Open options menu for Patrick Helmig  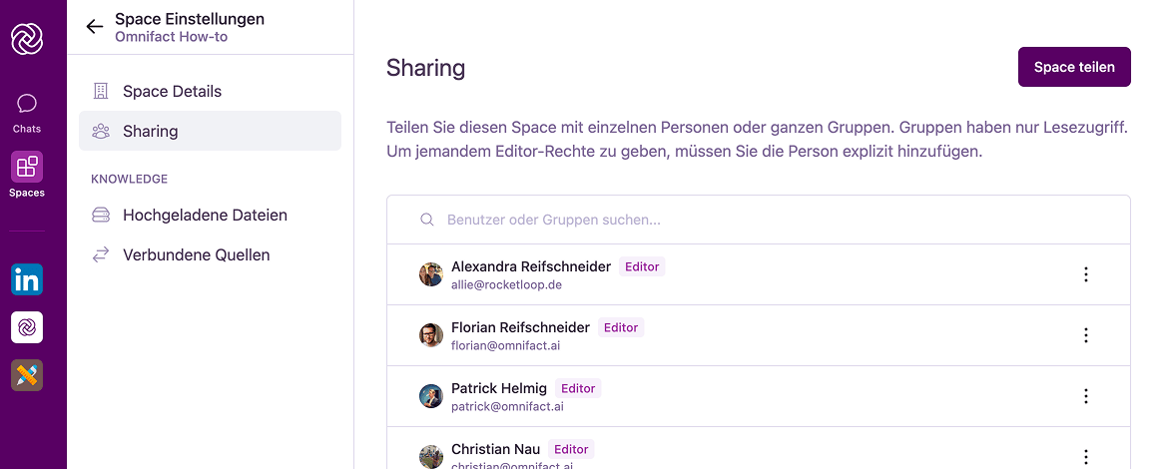[x=1086, y=396]
